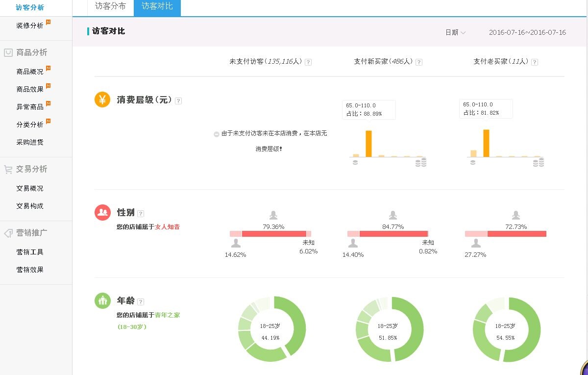
Task: Click the age donut chart showing 54.55%
Action: click(507, 330)
